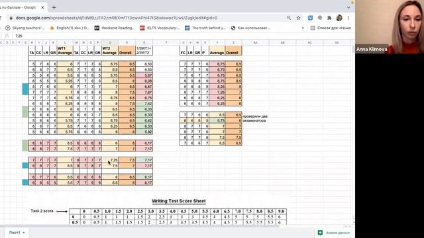Select column Q header
This screenshot has width=424, height=238.
click(110, 42)
